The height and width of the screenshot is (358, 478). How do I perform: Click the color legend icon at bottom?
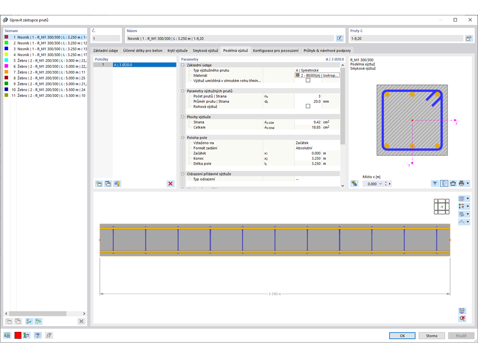click(x=27, y=336)
